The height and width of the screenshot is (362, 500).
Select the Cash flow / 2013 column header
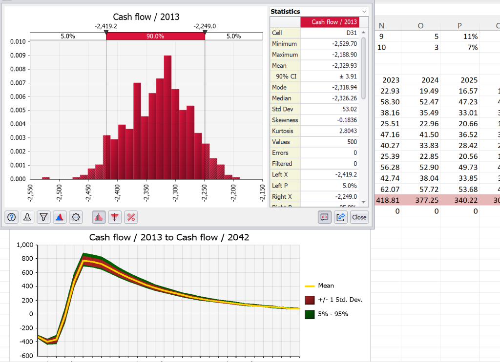tap(330, 22)
